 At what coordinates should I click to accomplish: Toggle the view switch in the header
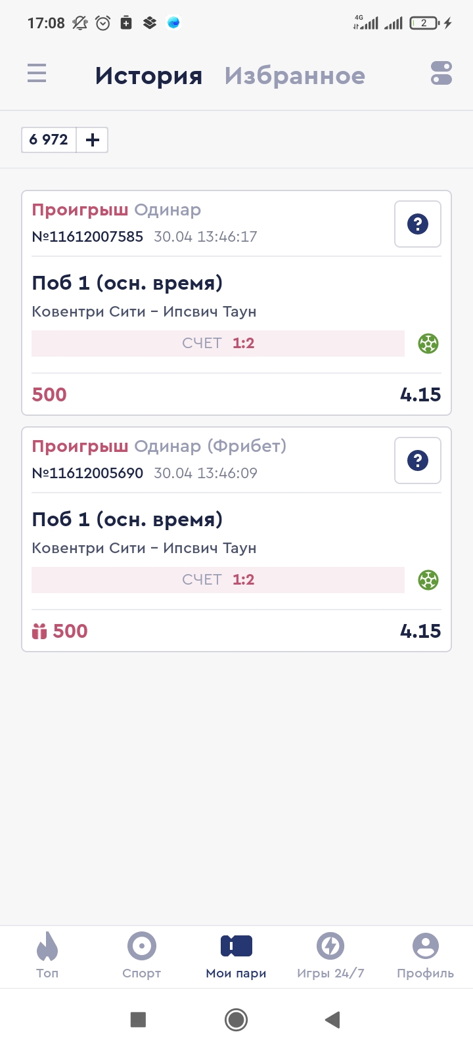coord(441,73)
